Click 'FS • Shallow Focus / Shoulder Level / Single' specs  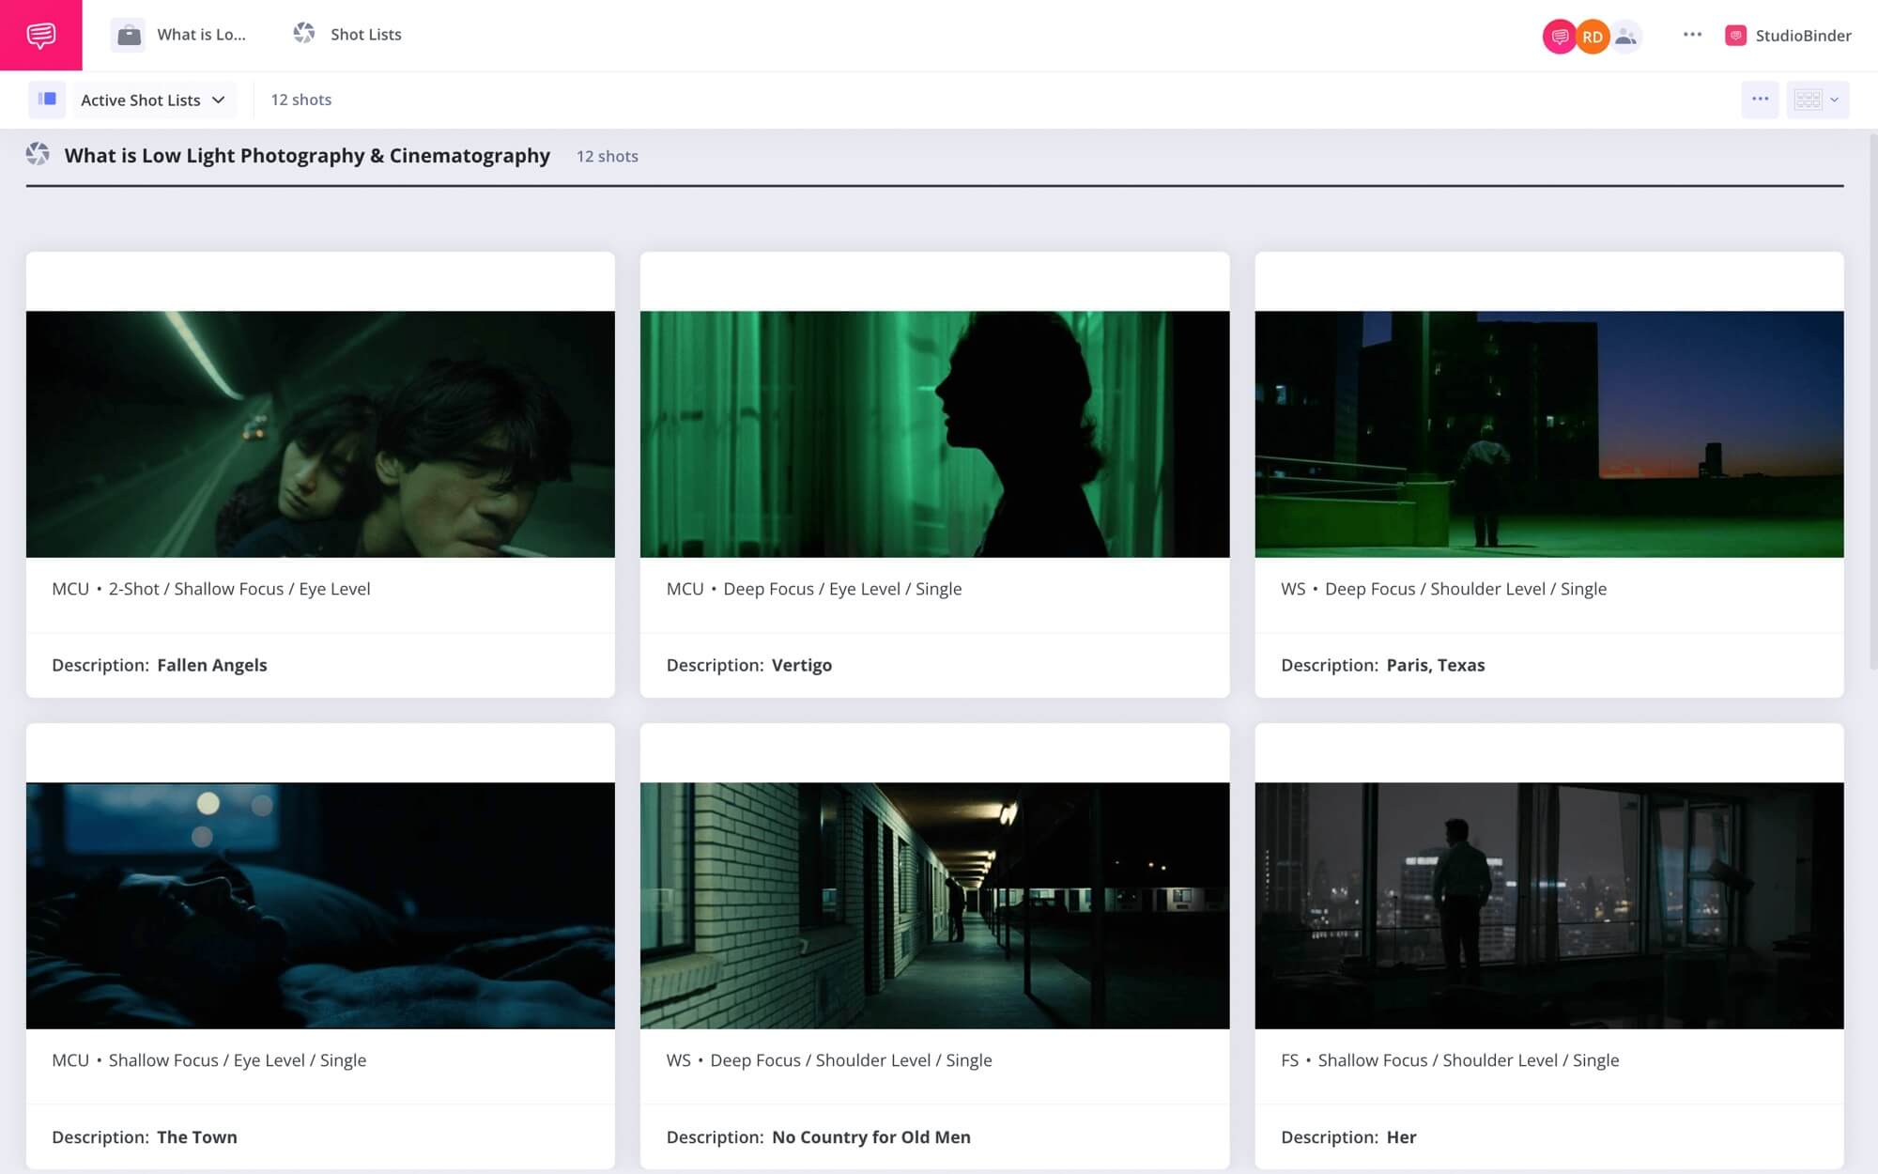[1450, 1060]
